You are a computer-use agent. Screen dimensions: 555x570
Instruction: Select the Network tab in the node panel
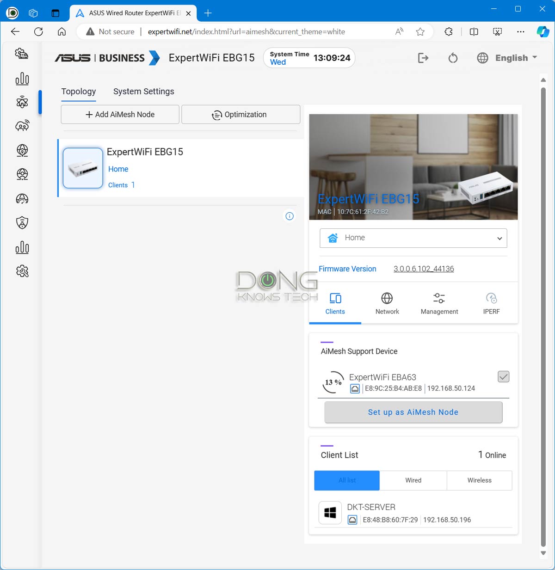(387, 304)
